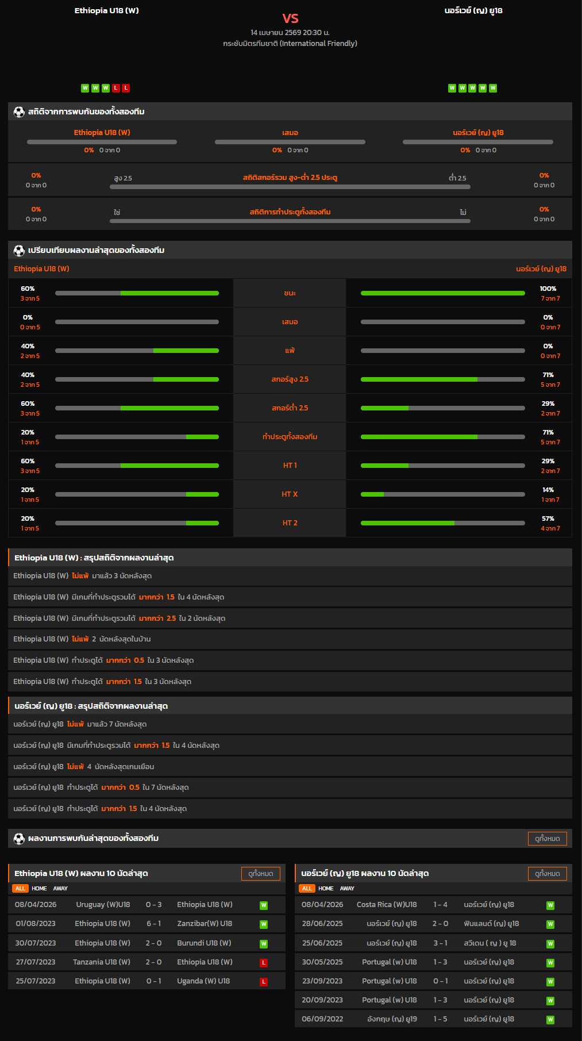Switch to AWAY filter in Ethiopia last matches
The height and width of the screenshot is (1041, 582).
pos(60,889)
